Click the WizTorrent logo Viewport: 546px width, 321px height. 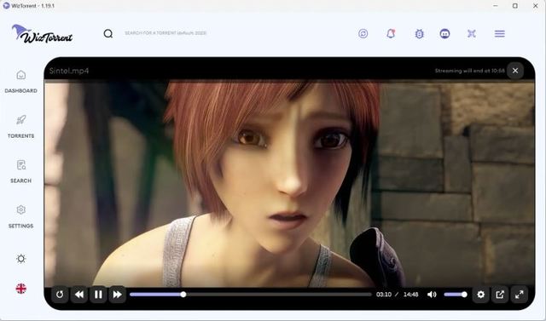click(x=42, y=34)
